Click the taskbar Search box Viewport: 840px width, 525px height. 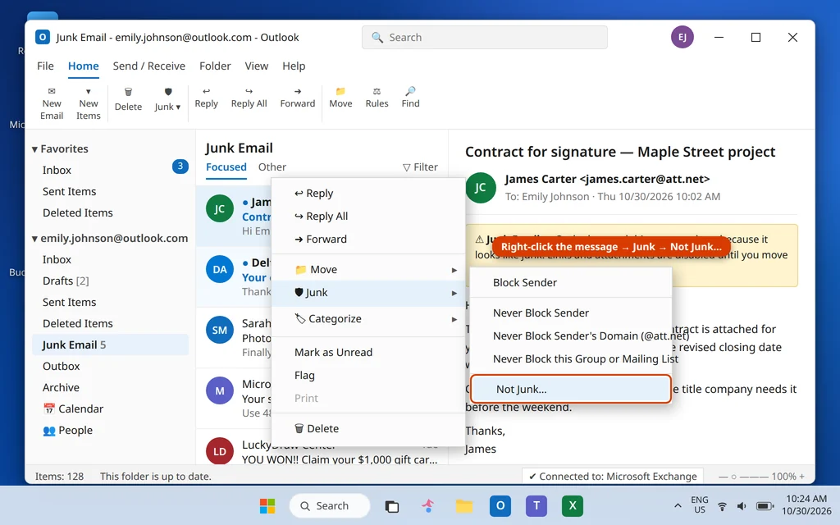coord(330,505)
